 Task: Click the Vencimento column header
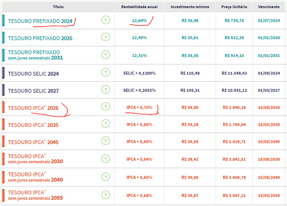(x=269, y=7)
